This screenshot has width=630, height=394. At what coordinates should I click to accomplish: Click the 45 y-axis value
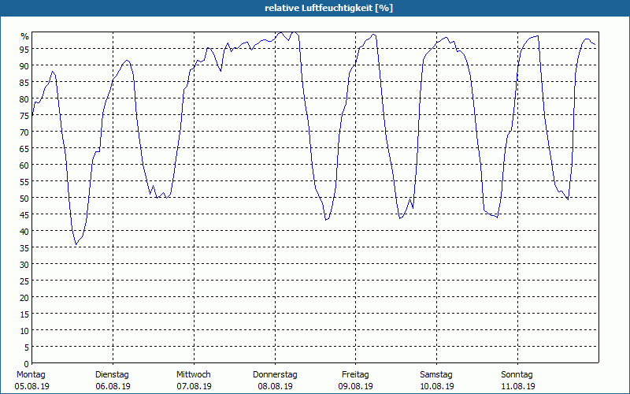pyautogui.click(x=24, y=215)
